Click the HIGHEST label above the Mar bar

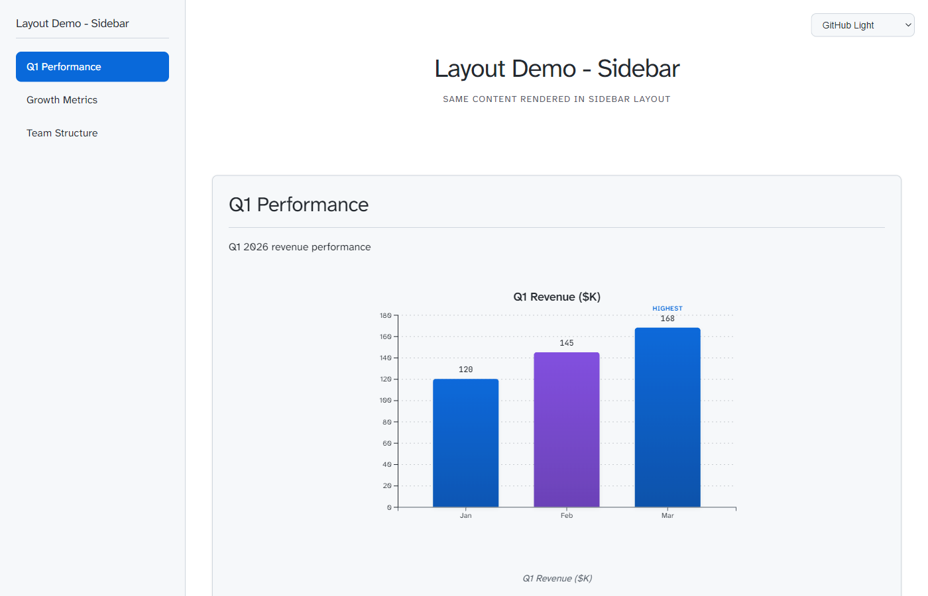click(667, 309)
